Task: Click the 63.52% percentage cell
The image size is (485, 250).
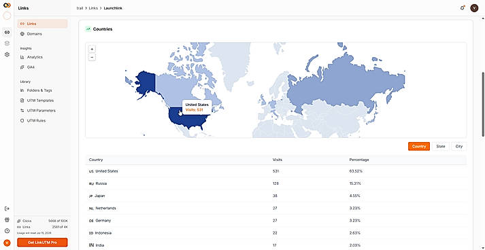Action: 356,171
